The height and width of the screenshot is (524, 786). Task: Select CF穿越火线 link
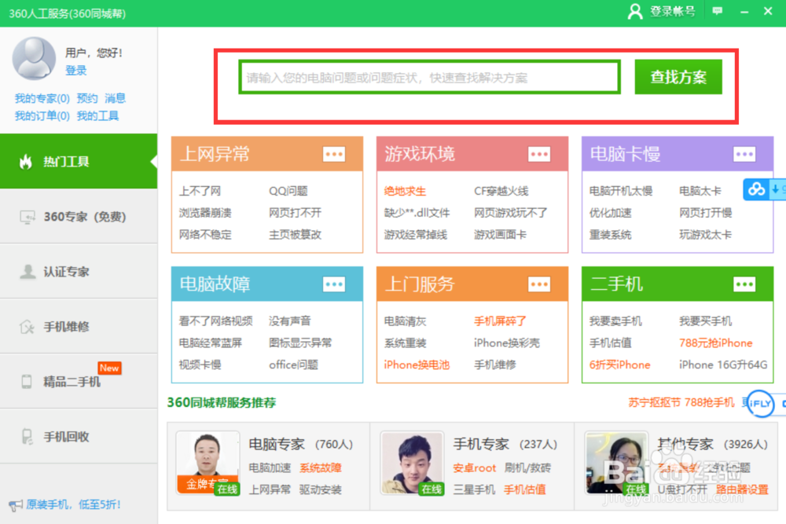[501, 191]
